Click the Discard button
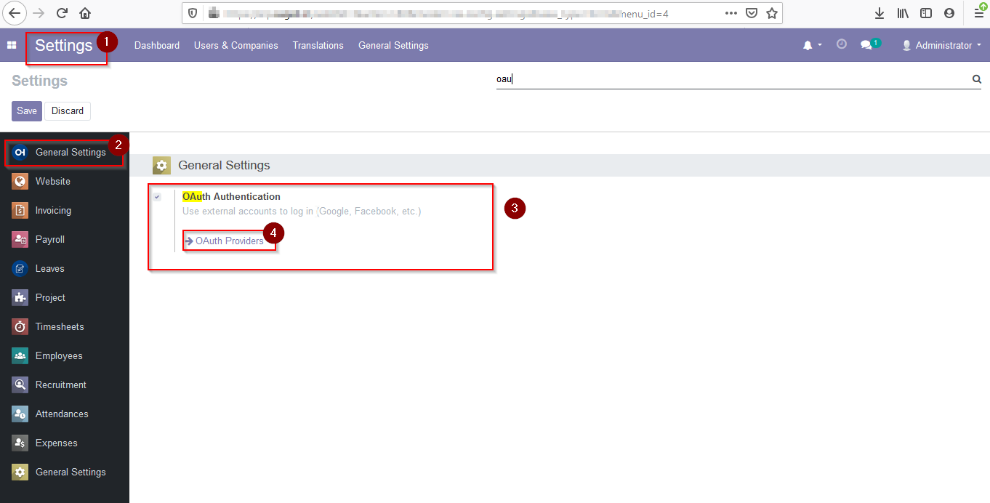The image size is (990, 503). point(68,111)
